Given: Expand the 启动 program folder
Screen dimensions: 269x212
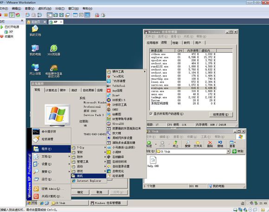Looking at the screenshot, I should pos(89,167).
